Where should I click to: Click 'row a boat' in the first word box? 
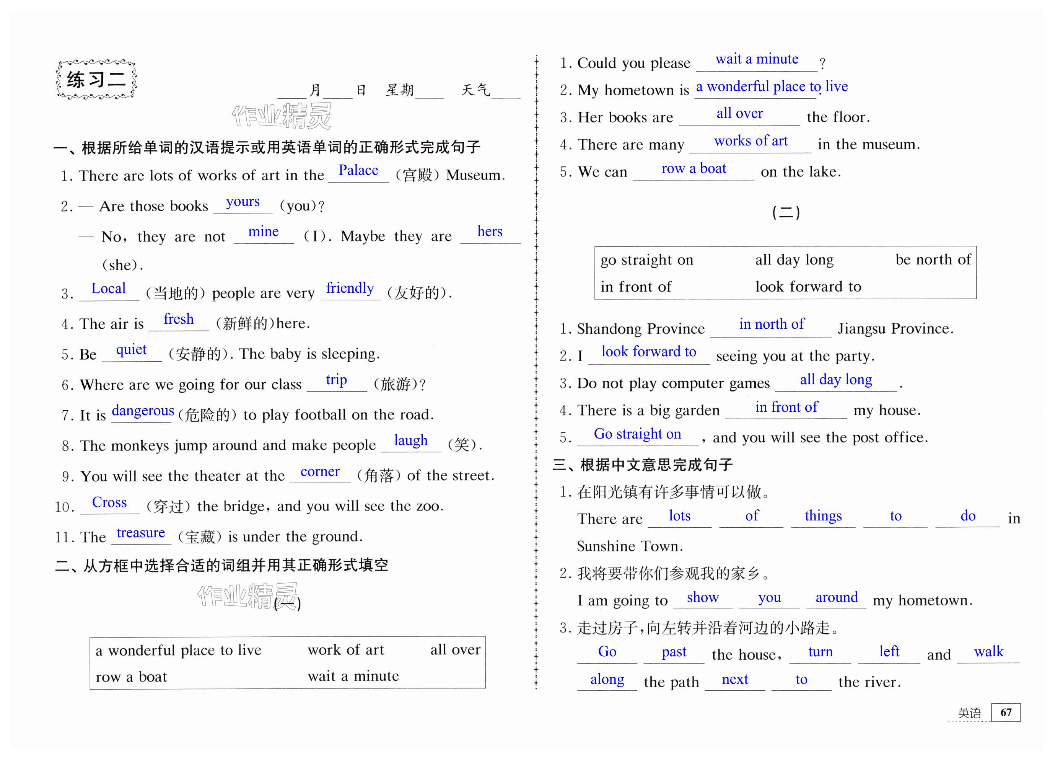pos(131,677)
